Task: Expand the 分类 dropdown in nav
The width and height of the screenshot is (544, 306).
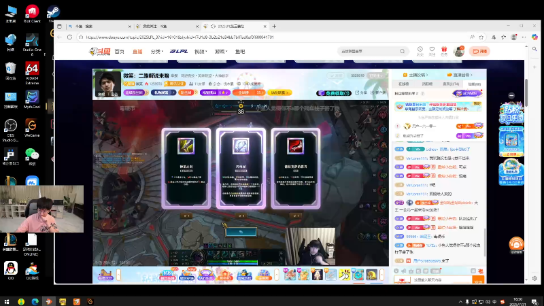Action: (157, 52)
